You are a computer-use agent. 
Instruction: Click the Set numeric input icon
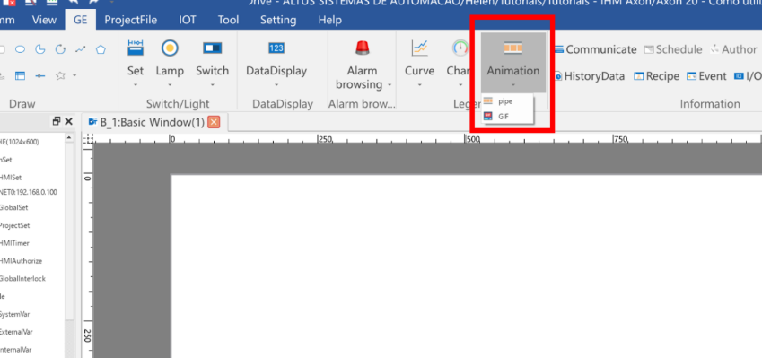pyautogui.click(x=136, y=48)
